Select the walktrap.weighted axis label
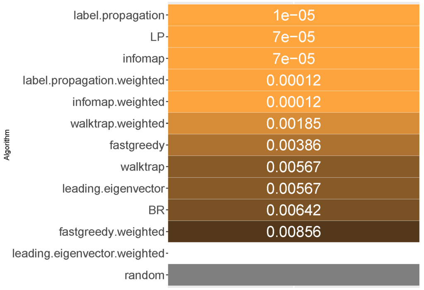424x290 pixels. [x=118, y=123]
